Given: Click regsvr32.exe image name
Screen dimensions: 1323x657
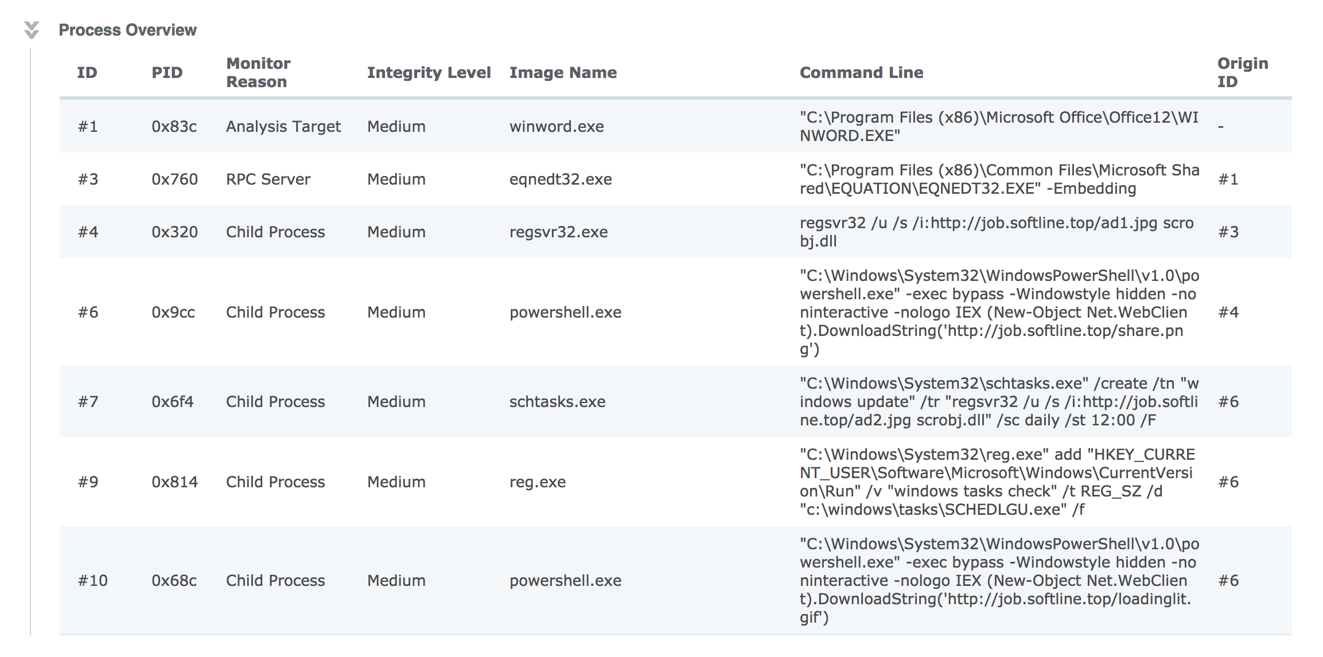Looking at the screenshot, I should click(x=558, y=232).
